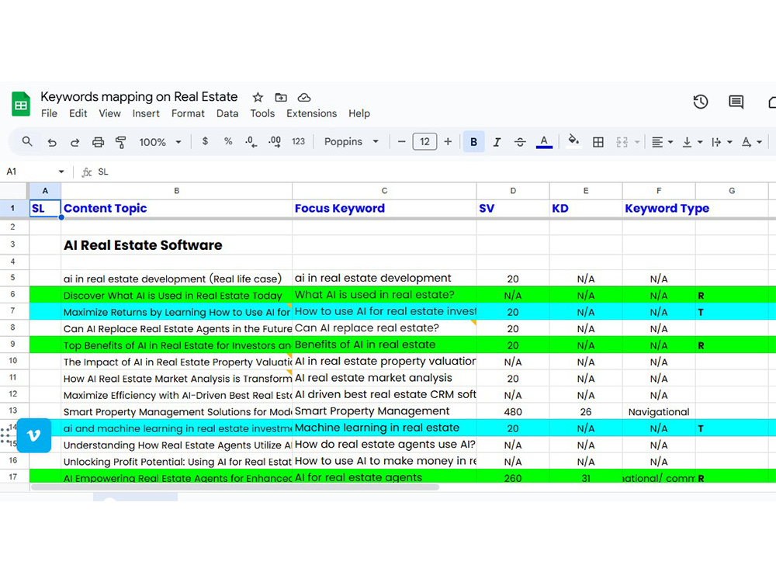Open the Extensions menu
The height and width of the screenshot is (582, 776).
[x=312, y=113]
